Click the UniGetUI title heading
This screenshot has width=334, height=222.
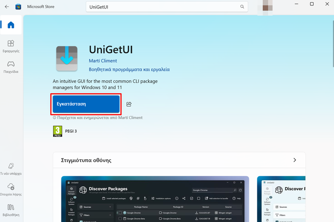tap(111, 49)
